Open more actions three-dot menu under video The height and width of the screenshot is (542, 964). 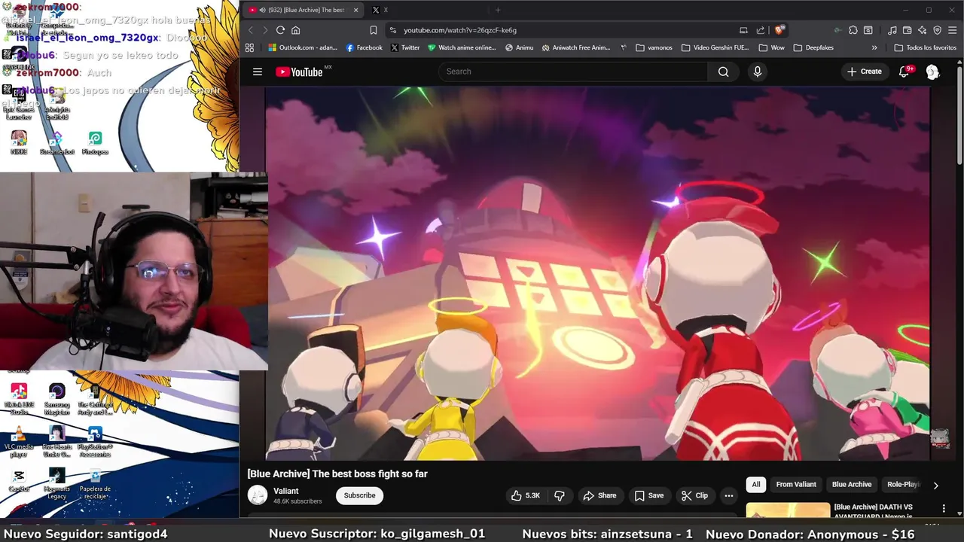coord(728,495)
